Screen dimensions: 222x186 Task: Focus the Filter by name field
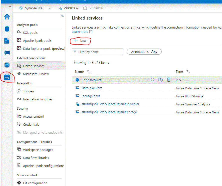(97, 52)
